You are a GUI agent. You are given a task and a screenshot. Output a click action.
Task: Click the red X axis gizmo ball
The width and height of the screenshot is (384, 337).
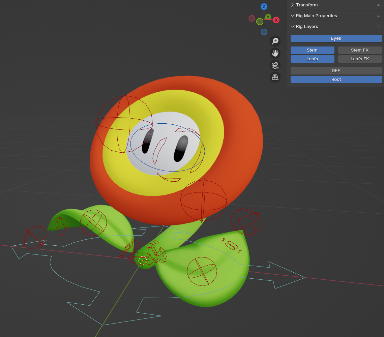tap(276, 20)
